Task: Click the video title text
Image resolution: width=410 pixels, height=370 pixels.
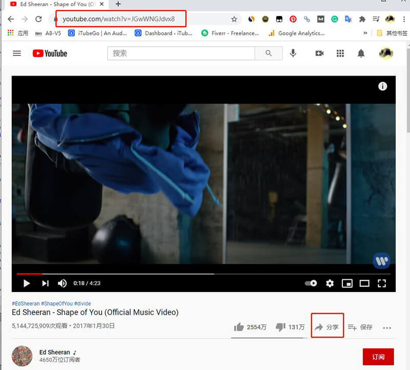Action: 95,313
